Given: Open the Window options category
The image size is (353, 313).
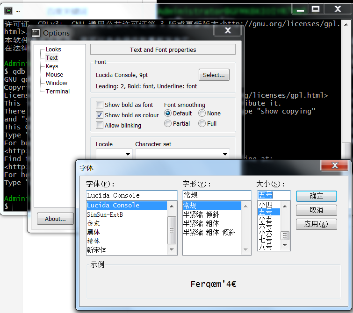Looking at the screenshot, I should pos(57,83).
